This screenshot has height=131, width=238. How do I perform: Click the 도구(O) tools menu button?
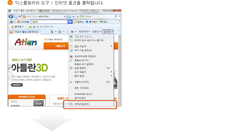click(x=108, y=32)
